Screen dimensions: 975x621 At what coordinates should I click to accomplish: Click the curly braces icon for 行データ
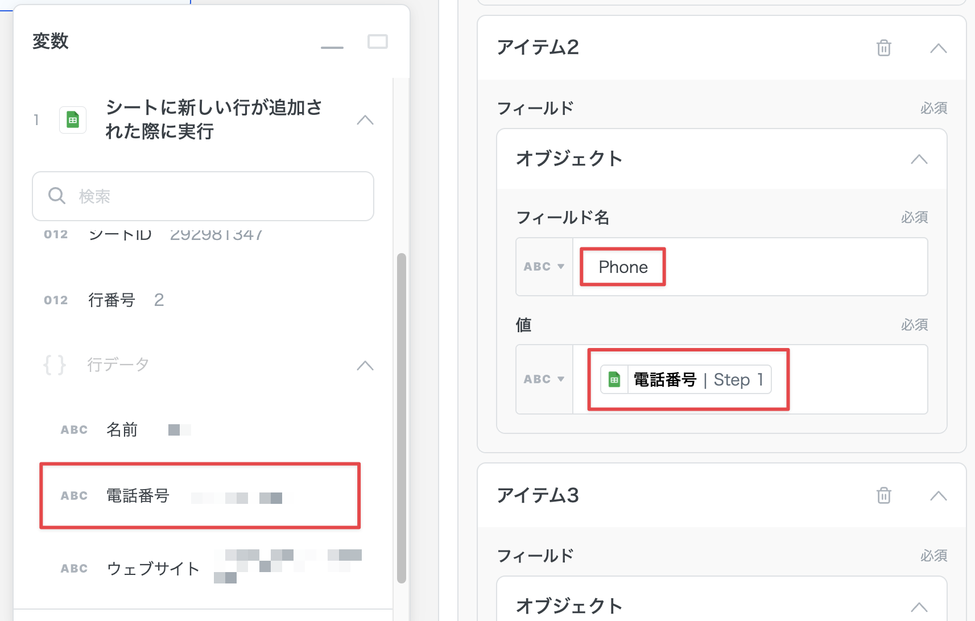pos(55,365)
